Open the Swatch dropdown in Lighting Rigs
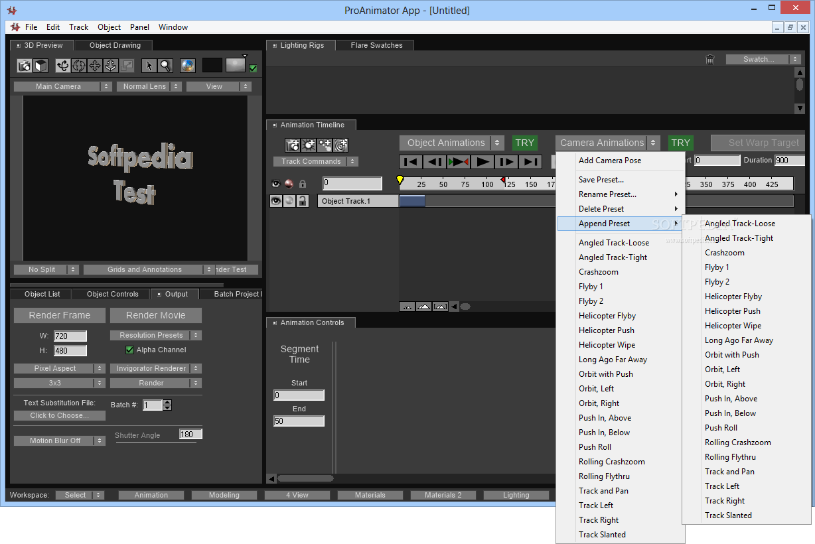This screenshot has height=544, width=815. click(764, 59)
